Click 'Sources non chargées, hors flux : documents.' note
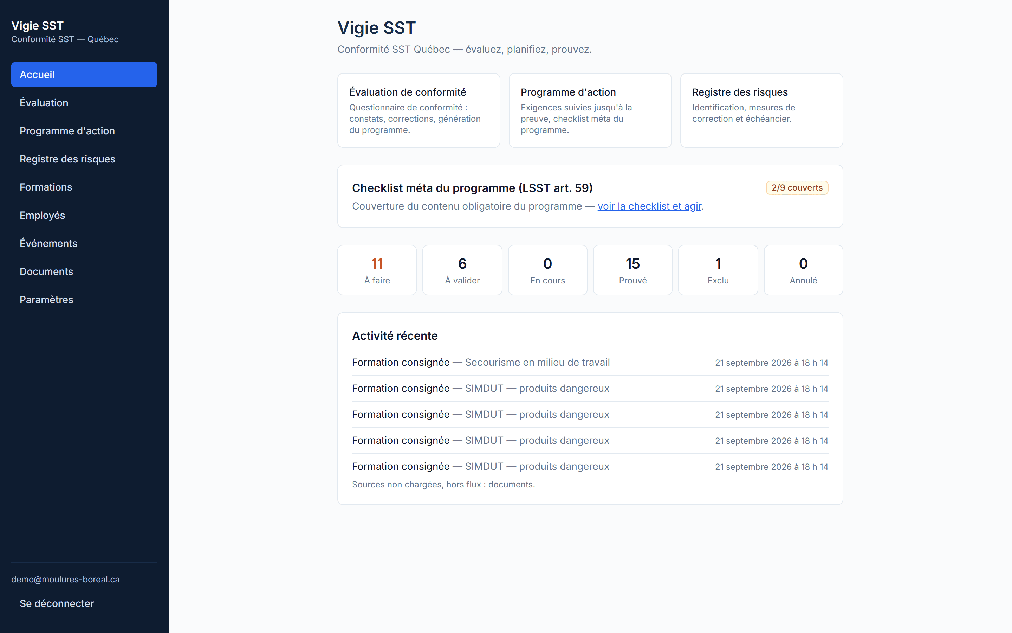 coord(443,484)
